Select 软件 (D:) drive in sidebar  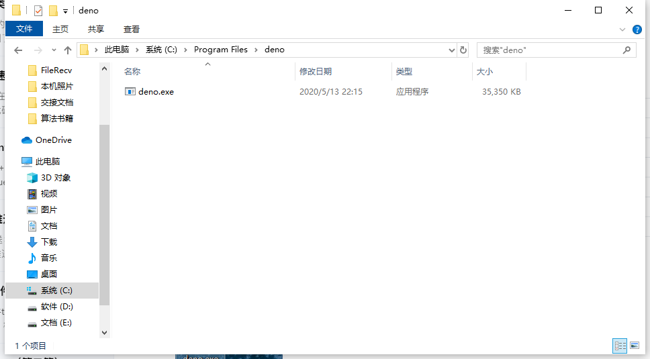pos(50,307)
